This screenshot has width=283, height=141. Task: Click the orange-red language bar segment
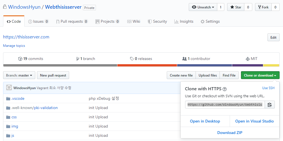147,66
